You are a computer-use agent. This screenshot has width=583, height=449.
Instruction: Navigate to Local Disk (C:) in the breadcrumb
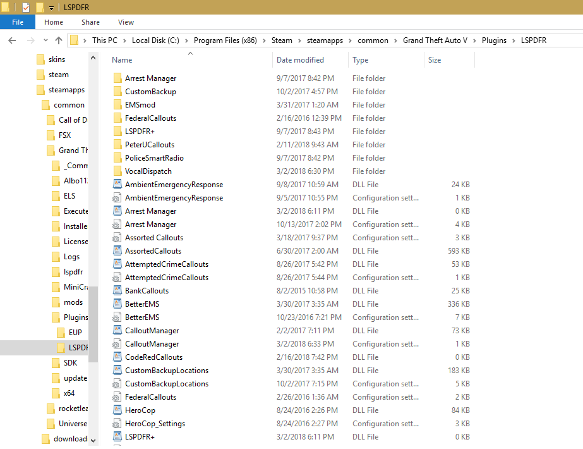pyautogui.click(x=155, y=40)
